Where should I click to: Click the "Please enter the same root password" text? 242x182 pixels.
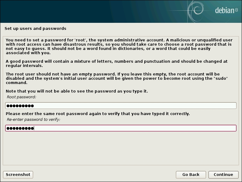coord(98,114)
